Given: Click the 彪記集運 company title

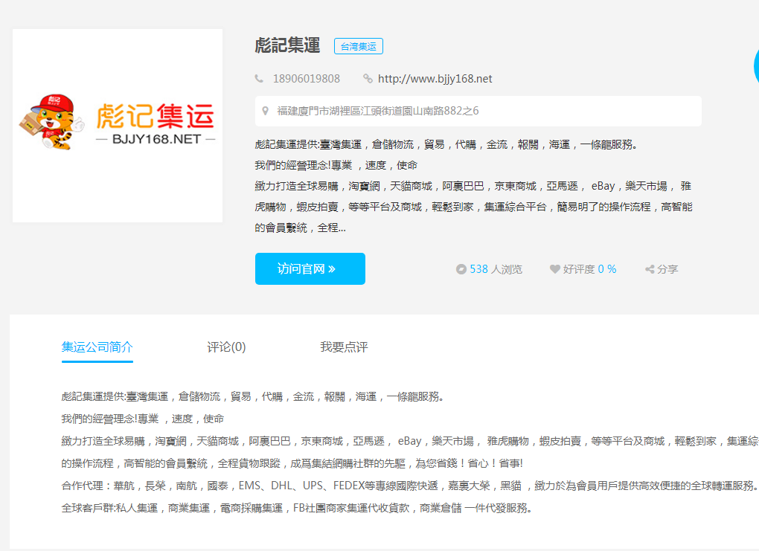Looking at the screenshot, I should [x=287, y=45].
